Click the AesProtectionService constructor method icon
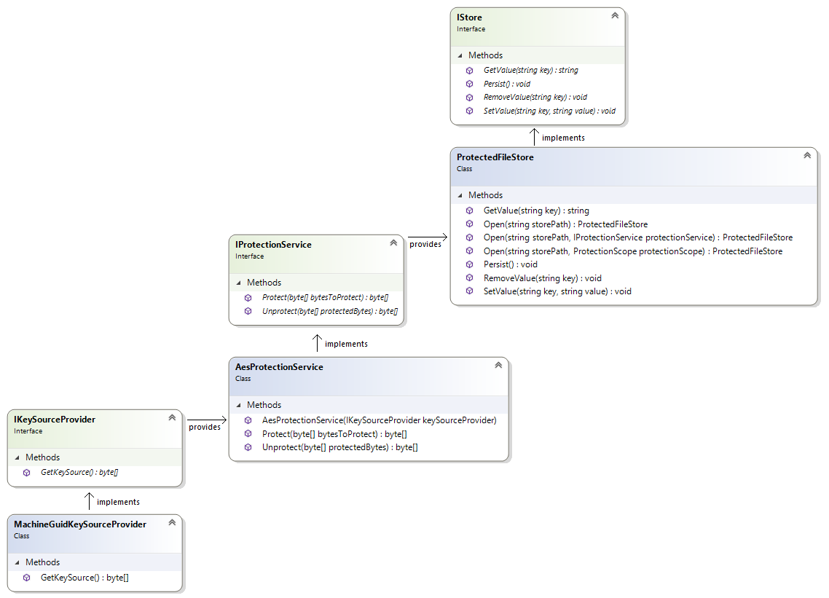 (x=248, y=420)
